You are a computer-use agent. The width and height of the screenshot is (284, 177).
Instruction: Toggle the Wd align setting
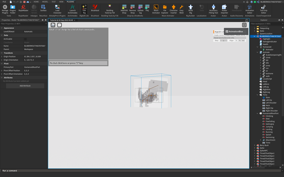coord(244,41)
